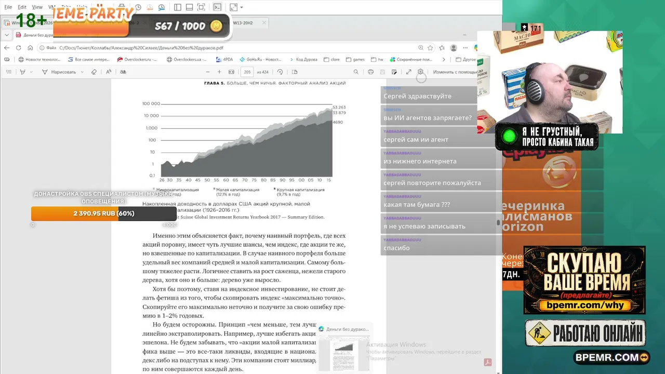Open the VM console view icon

click(x=217, y=7)
